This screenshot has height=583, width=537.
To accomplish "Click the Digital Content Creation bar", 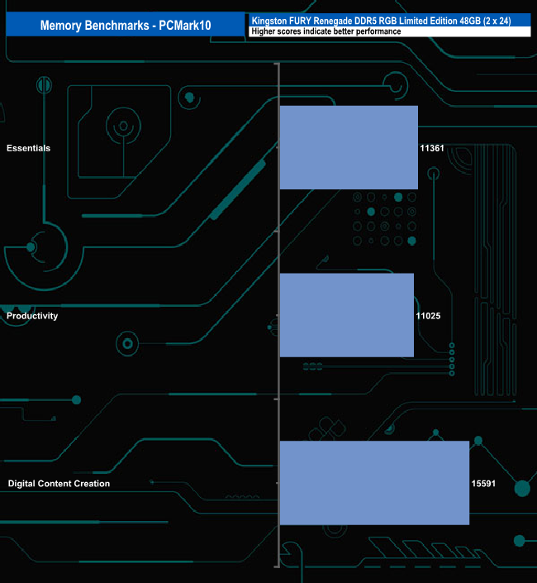I will click(374, 483).
